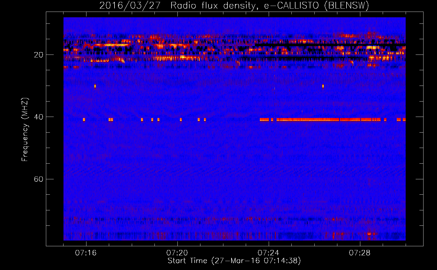Click the plot title "2016/03/27 Radio flux density, e-CALLISTO (BLENSW)"
This screenshot has width=437, height=270.
click(x=234, y=5)
